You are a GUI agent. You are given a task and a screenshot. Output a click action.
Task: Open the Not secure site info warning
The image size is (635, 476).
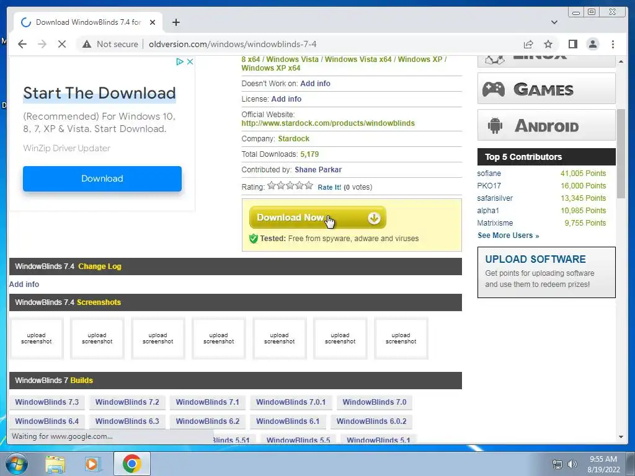click(110, 44)
